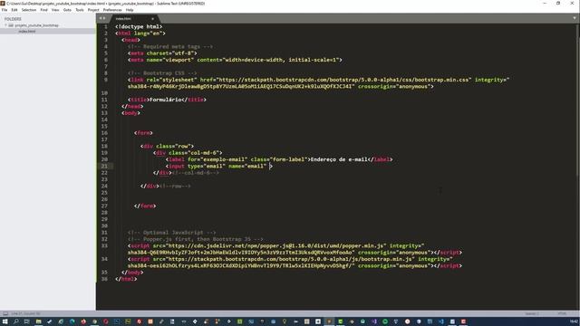Open the File menu
580x326 pixels.
pyautogui.click(x=5, y=10)
